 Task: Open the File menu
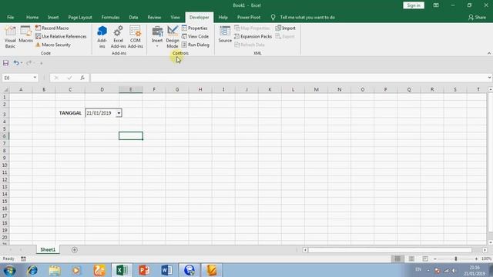[x=10, y=17]
